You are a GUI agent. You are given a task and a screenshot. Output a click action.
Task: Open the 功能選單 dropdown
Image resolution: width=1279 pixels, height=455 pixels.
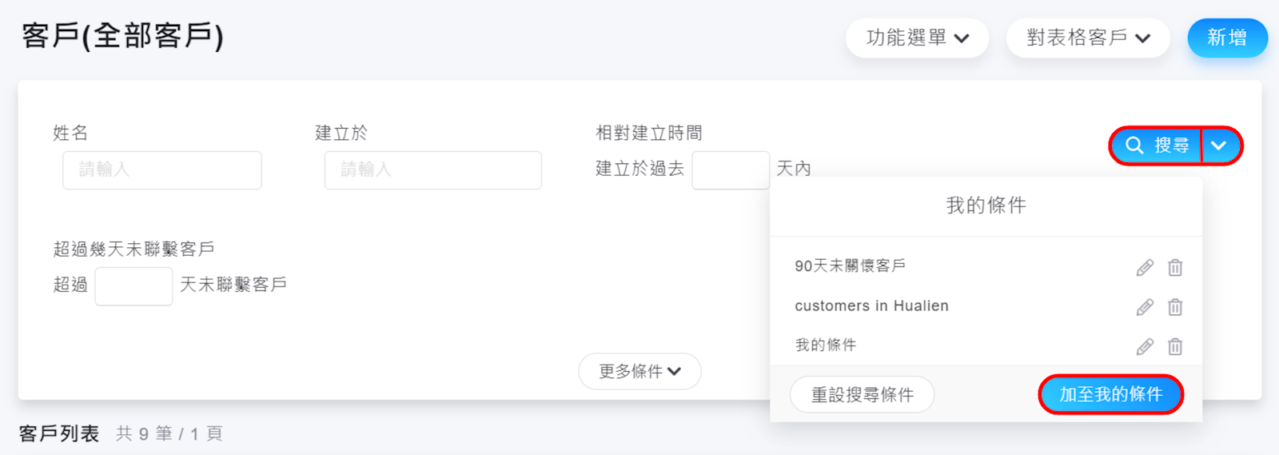point(917,38)
